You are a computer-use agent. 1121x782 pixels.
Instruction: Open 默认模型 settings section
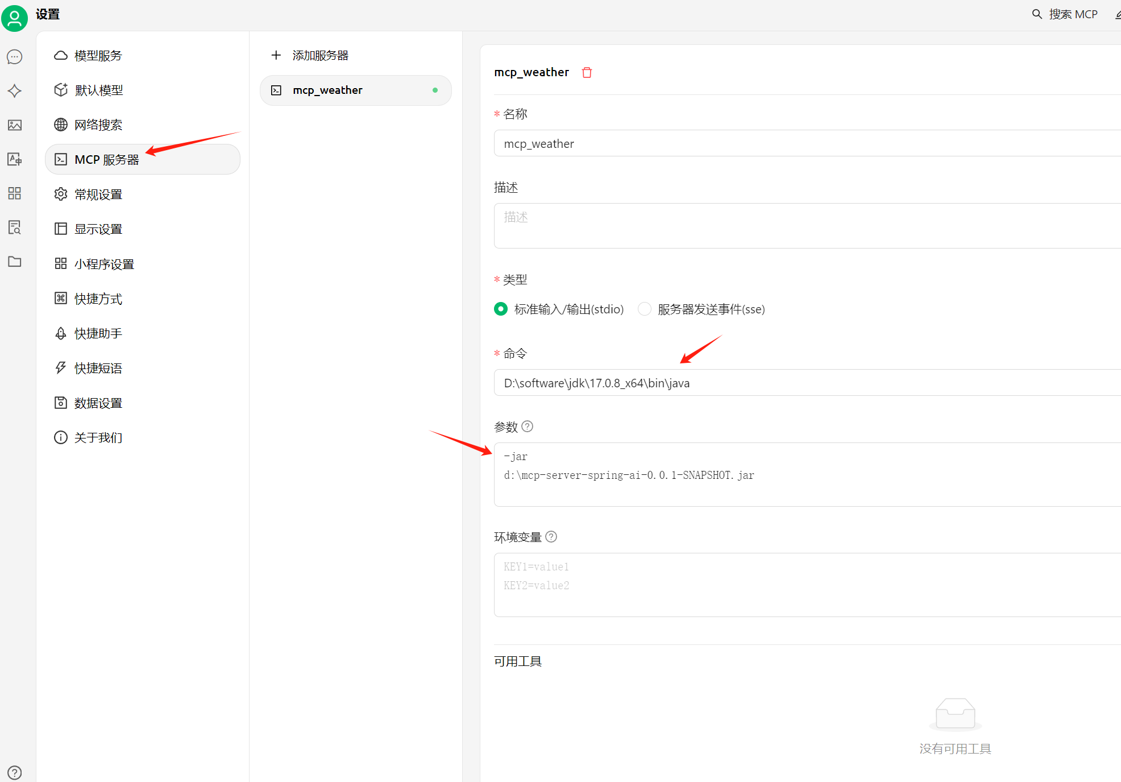143,90
